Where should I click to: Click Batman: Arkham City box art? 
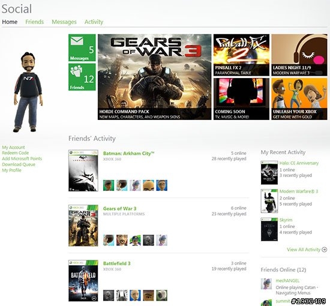point(83,170)
